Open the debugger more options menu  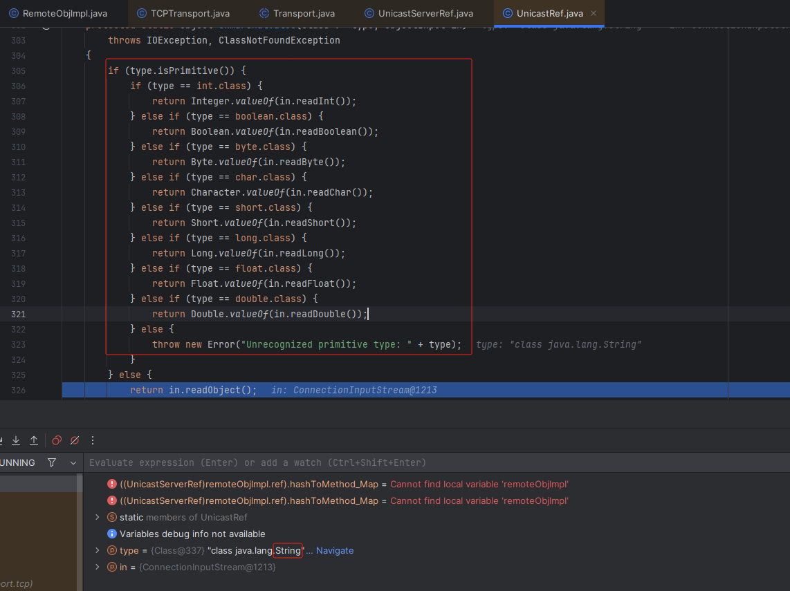click(93, 440)
